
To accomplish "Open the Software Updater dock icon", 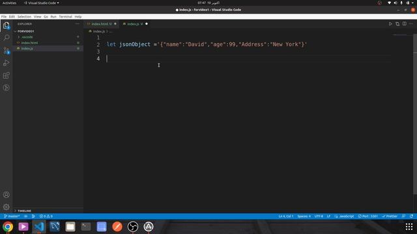I will (149, 227).
